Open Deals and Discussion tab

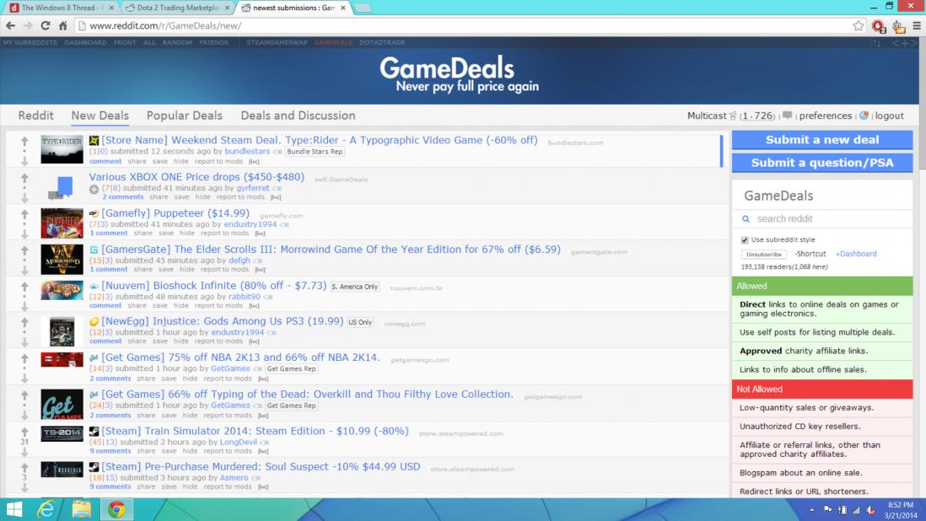tap(298, 115)
